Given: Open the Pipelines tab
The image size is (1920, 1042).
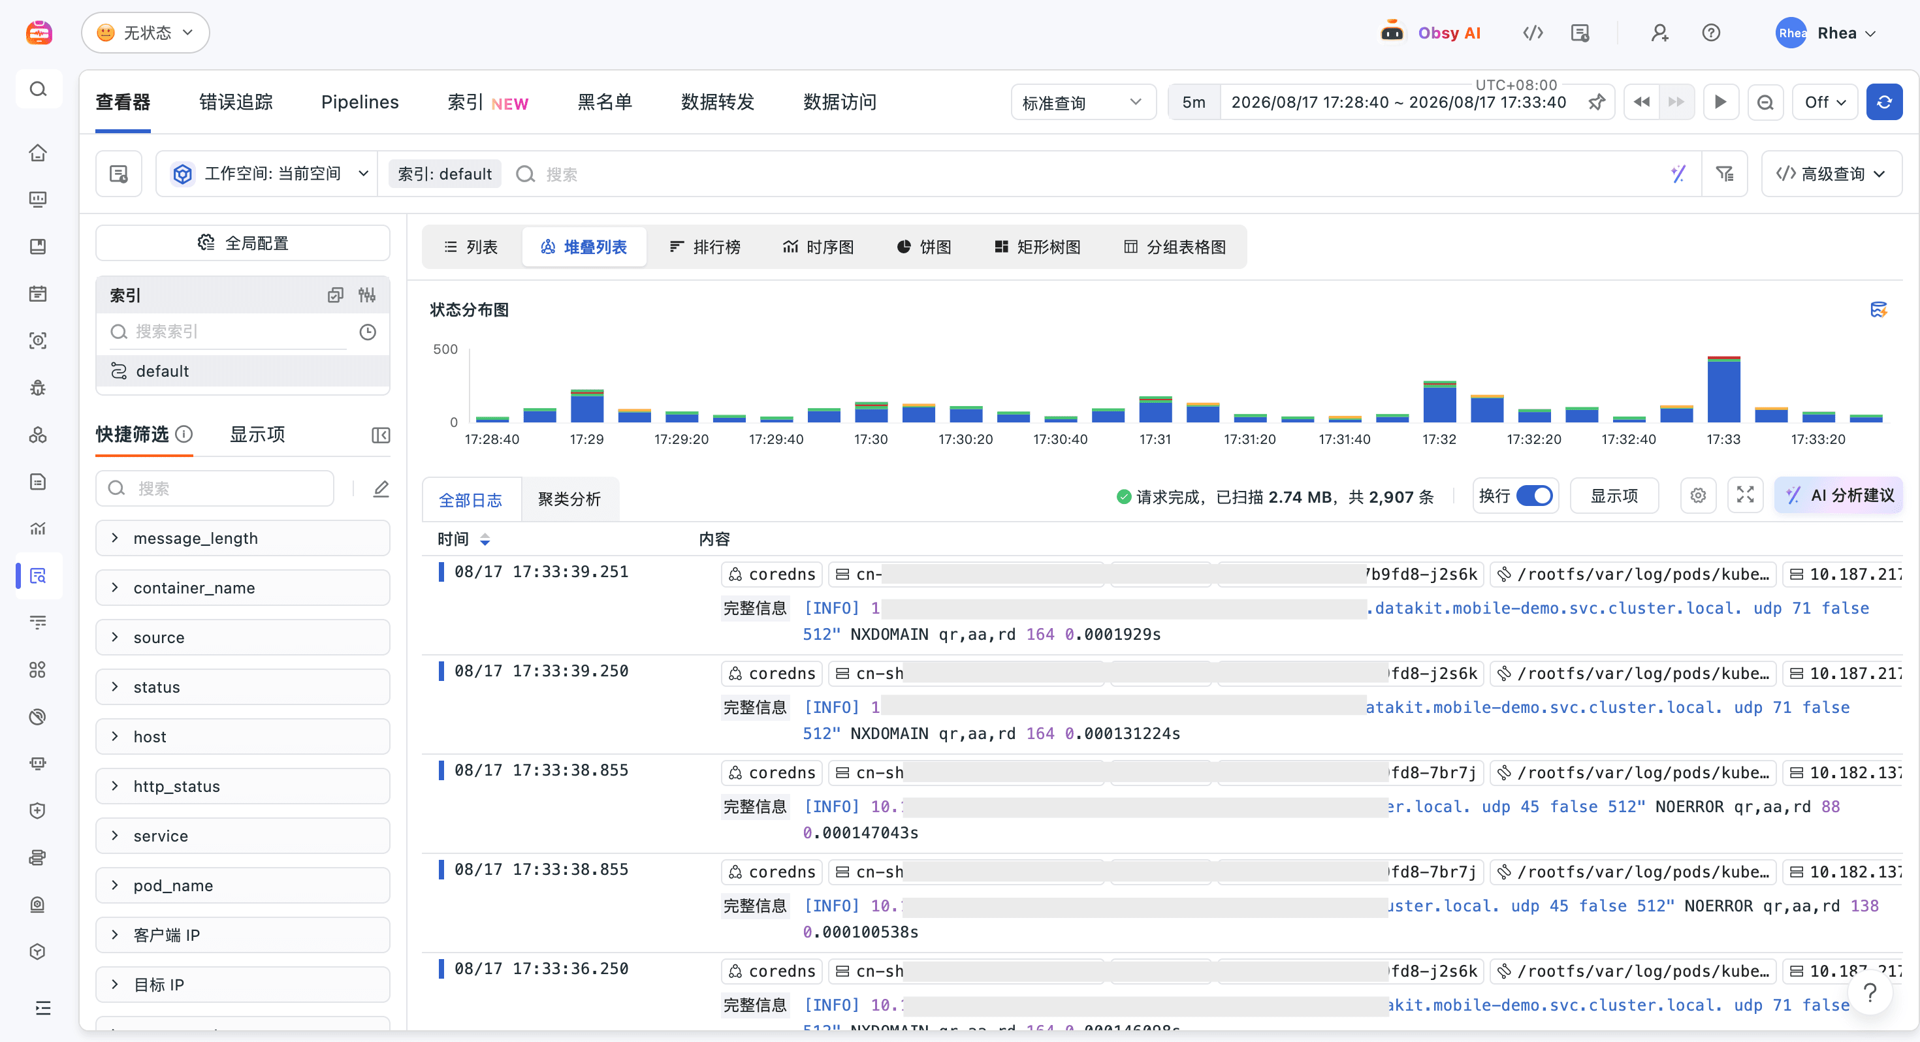Looking at the screenshot, I should pos(359,102).
